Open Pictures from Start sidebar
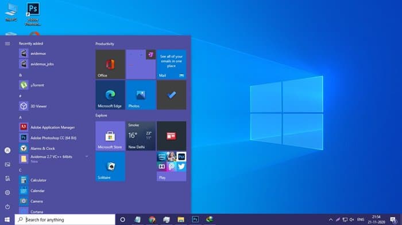Image resolution: width=402 pixels, height=225 pixels. [x=7, y=164]
